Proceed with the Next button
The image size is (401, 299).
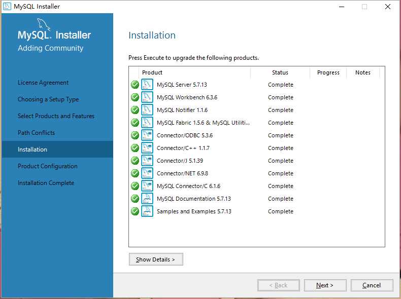[x=325, y=285]
